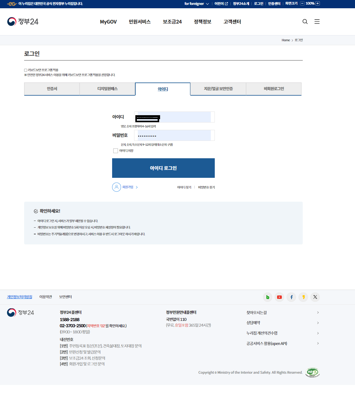Screen dimensions: 355x403
Task: Click 공공서비스 활용(open API) link
Action: click(267, 344)
